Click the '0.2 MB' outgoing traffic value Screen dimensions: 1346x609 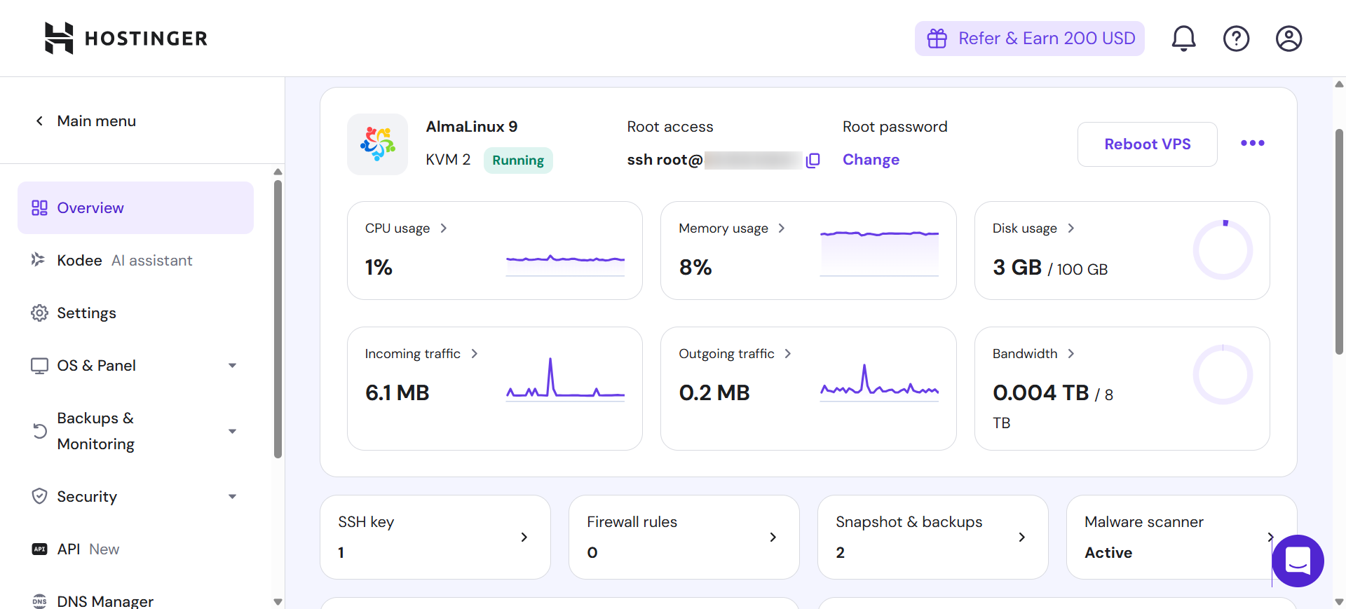(x=714, y=393)
